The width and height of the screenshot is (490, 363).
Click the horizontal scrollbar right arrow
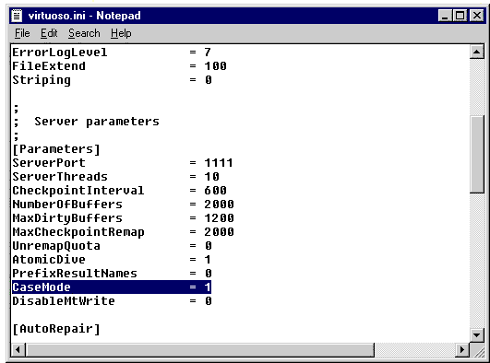[x=462, y=349]
